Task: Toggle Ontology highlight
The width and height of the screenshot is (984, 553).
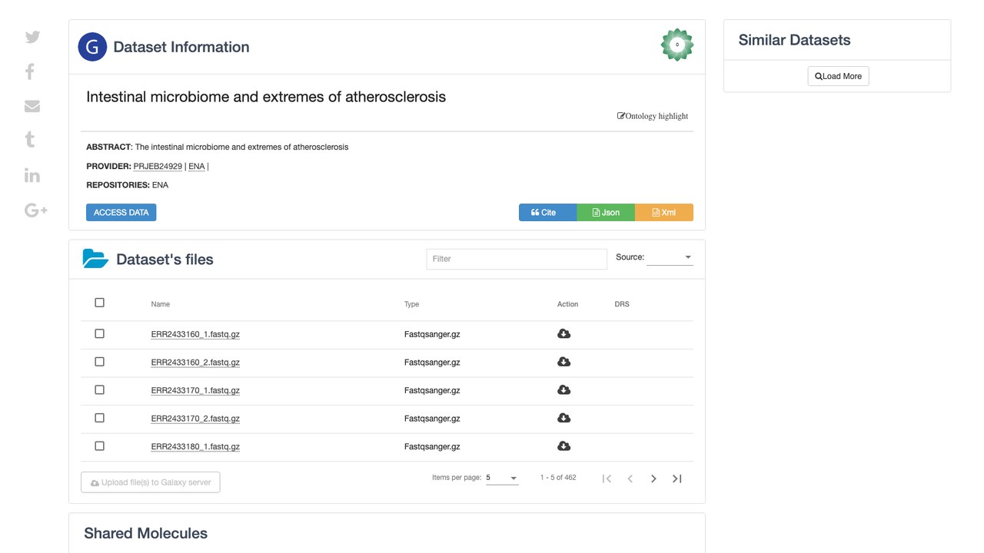Action: point(653,116)
